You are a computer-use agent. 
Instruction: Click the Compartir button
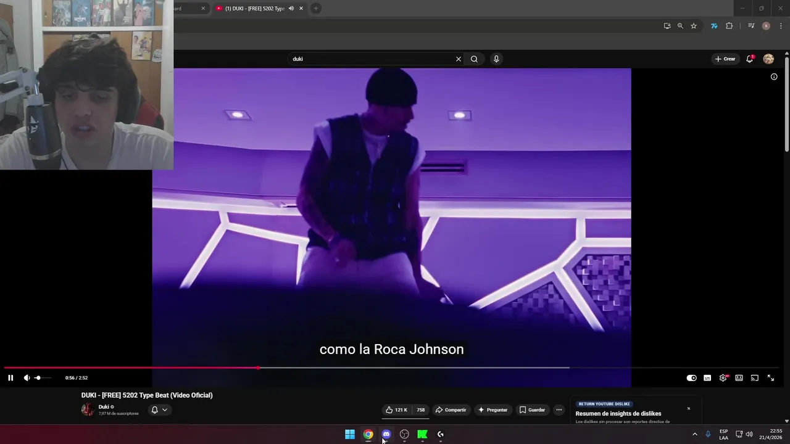click(x=451, y=410)
